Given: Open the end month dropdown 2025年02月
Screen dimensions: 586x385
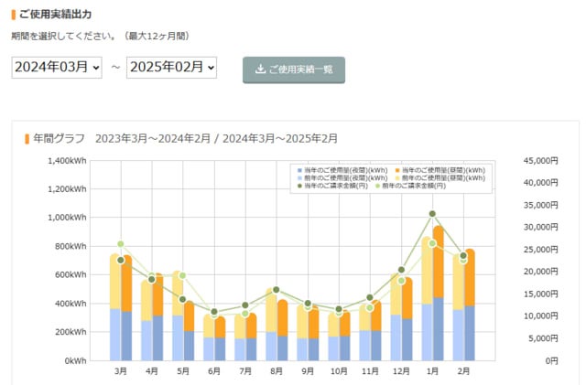Looking at the screenshot, I should coord(171,68).
